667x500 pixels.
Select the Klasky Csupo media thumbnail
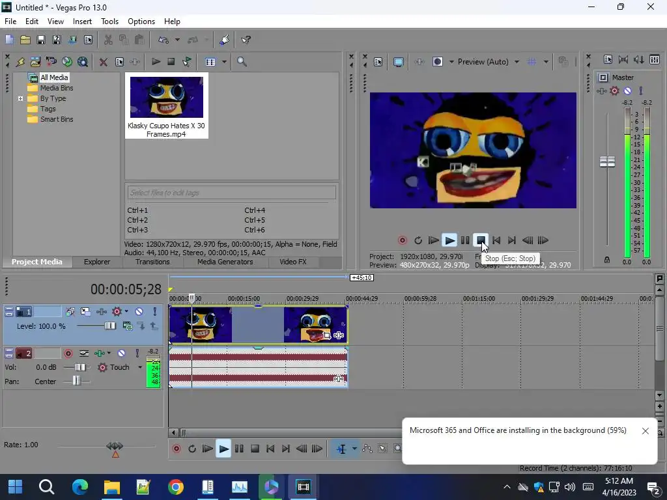pos(167,105)
